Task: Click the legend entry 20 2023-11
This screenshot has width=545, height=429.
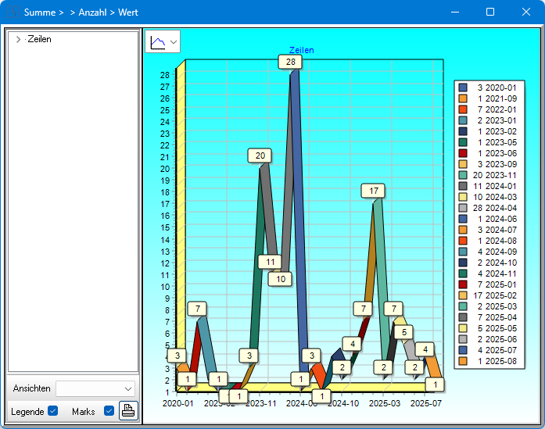Action: [x=494, y=175]
